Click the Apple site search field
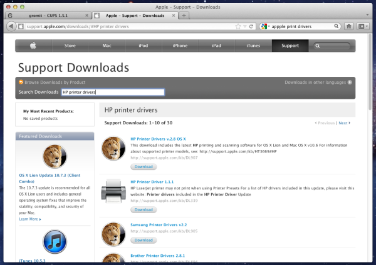376x265 pixels. click(332, 46)
